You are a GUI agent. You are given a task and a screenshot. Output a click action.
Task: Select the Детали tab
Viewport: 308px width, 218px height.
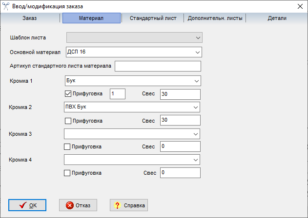pyautogui.click(x=277, y=18)
